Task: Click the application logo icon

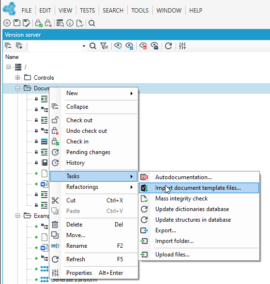Action: tap(10, 9)
